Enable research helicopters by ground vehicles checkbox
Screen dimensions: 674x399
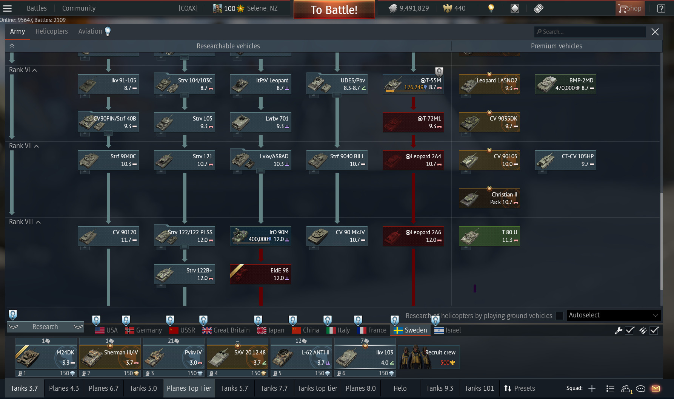[559, 316]
